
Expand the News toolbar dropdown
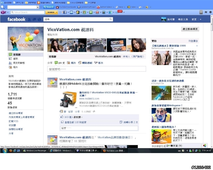124,7
